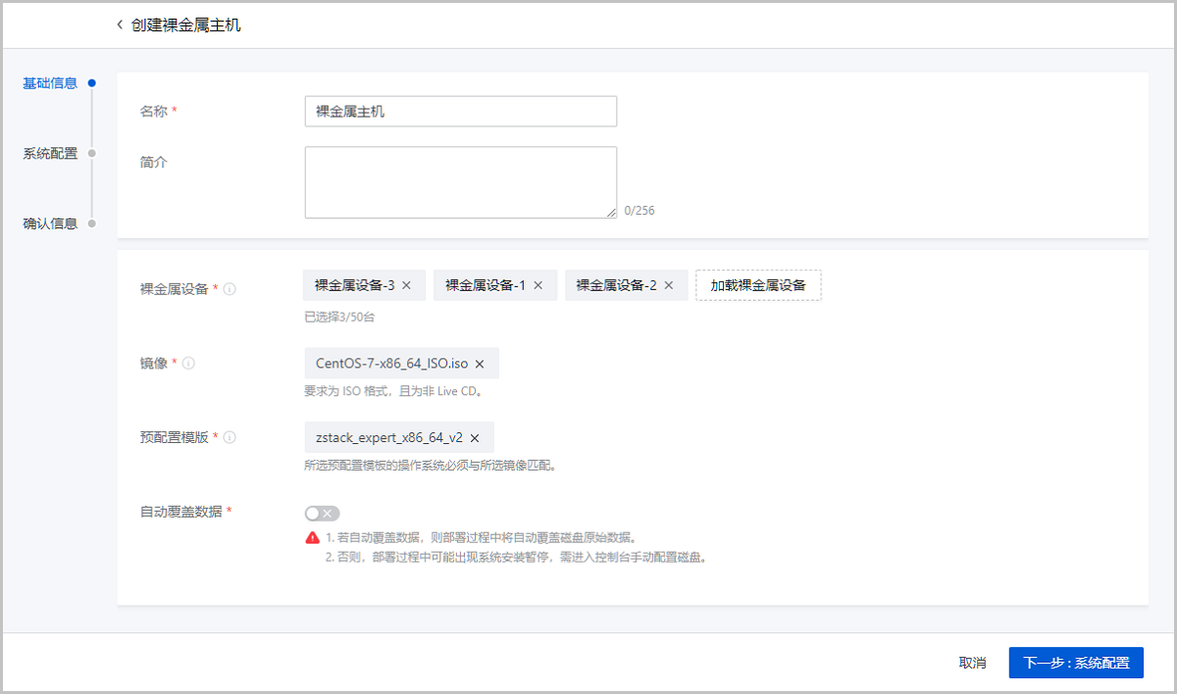Click the back arrow beside 创建裸金属主机
Image resolution: width=1177 pixels, height=694 pixels.
120,25
